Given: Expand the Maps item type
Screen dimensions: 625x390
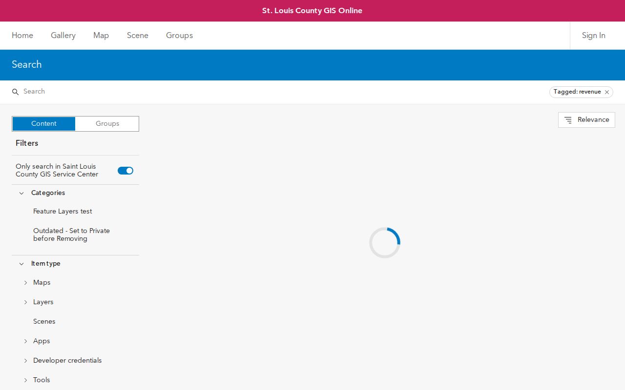Looking at the screenshot, I should click(x=26, y=283).
